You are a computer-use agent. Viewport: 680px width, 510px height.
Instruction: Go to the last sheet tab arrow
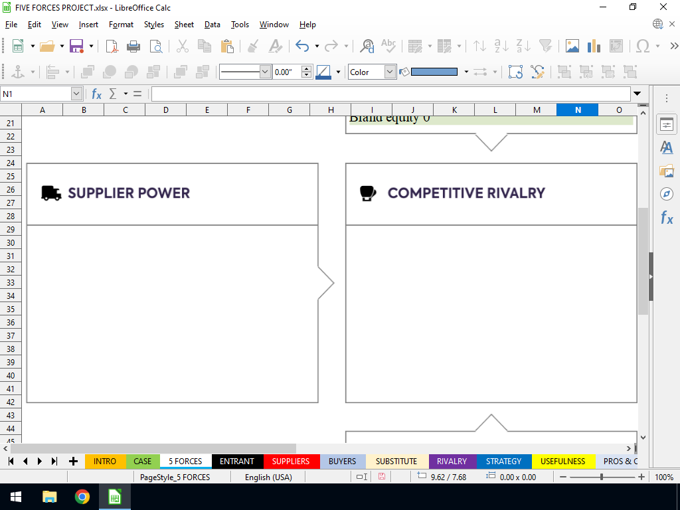click(x=54, y=461)
